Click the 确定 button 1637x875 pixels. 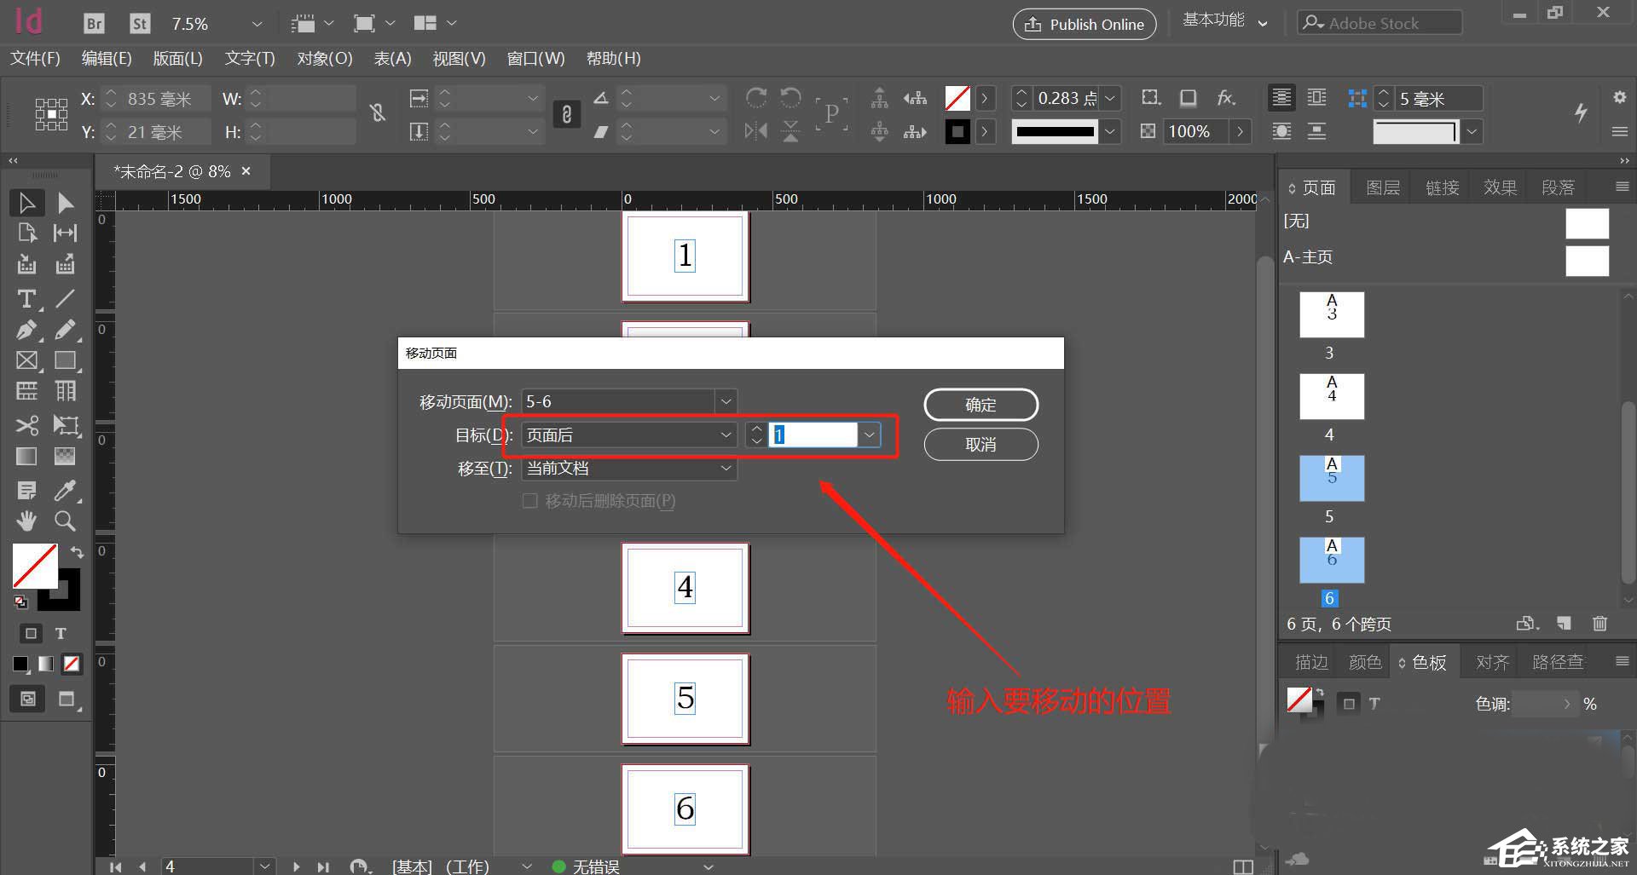coord(980,404)
